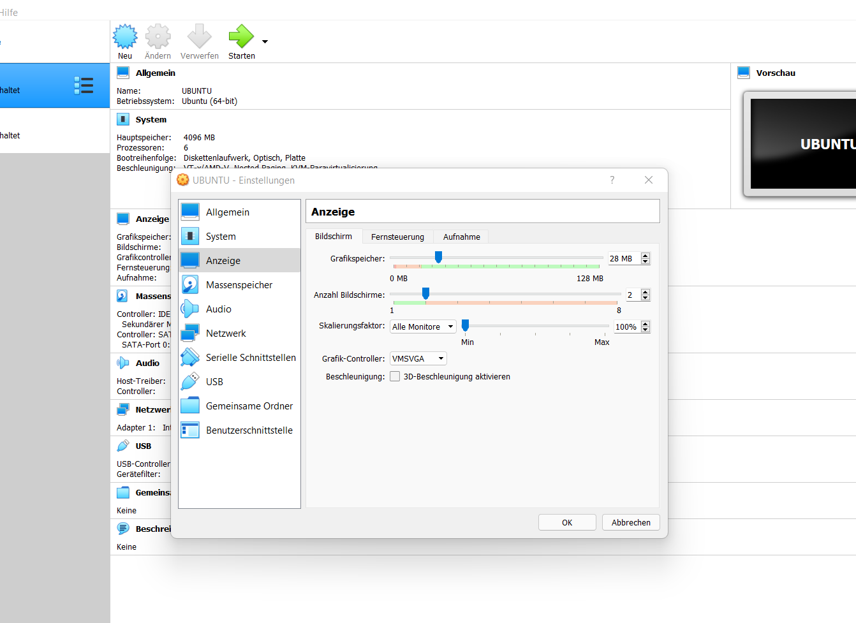Select Benutzerschnittstelle in settings sidebar

239,430
